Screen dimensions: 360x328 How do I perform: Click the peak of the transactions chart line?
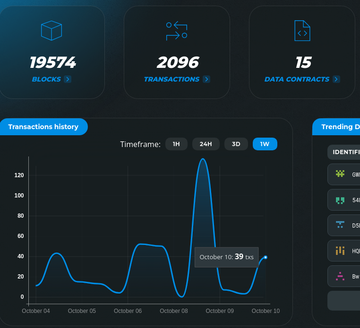[203, 159]
